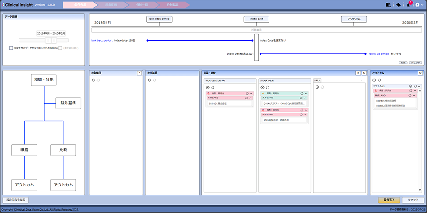Add condition to アウトカム1 row
The height and width of the screenshot is (213, 427).
(411, 86)
